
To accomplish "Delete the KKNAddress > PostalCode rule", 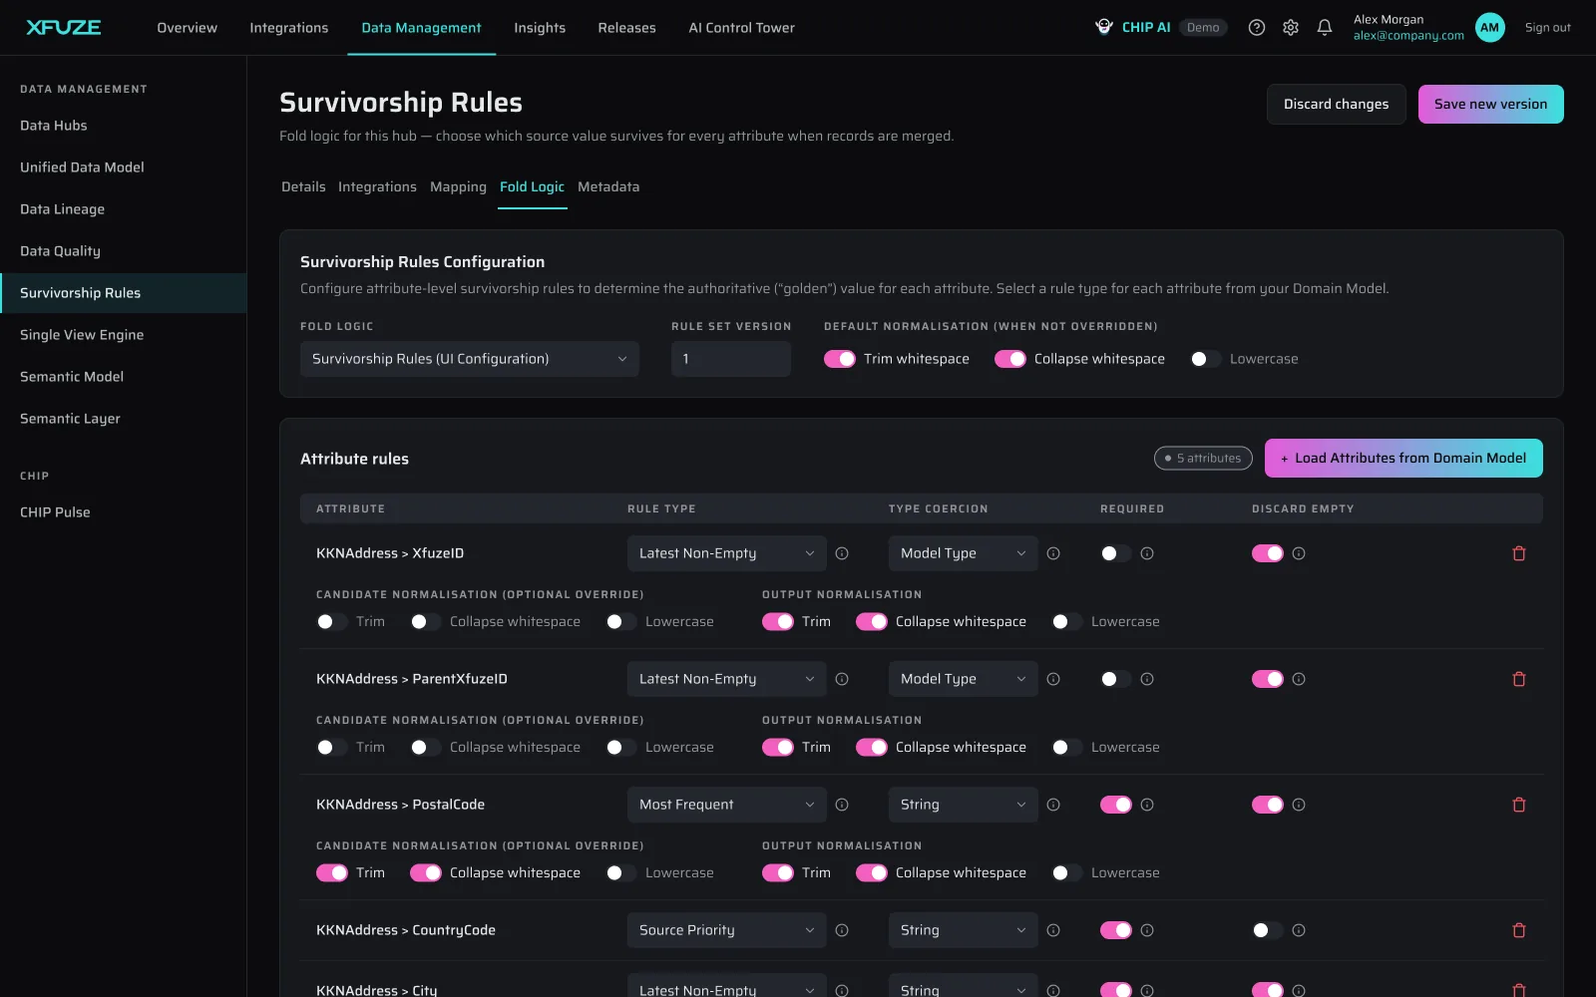I will (x=1519, y=805).
